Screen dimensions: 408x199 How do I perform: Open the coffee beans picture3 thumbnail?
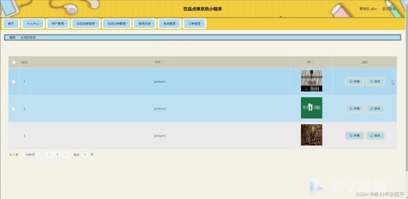pos(311,135)
